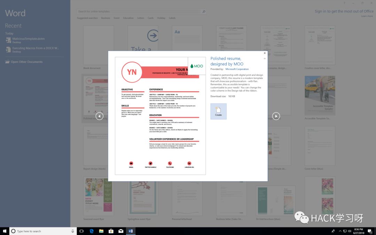The image size is (376, 235).
Task: Click the MOO logo badge in the preview
Action: click(x=197, y=66)
